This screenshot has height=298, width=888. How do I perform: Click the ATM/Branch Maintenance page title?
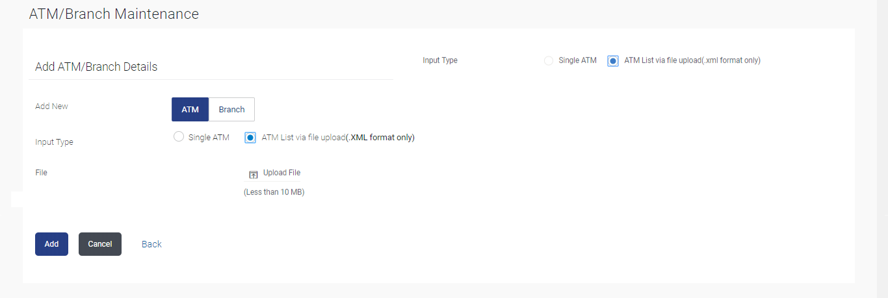point(114,14)
